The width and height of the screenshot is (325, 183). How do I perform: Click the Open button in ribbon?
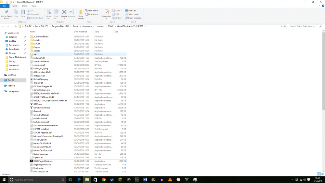tap(117, 10)
